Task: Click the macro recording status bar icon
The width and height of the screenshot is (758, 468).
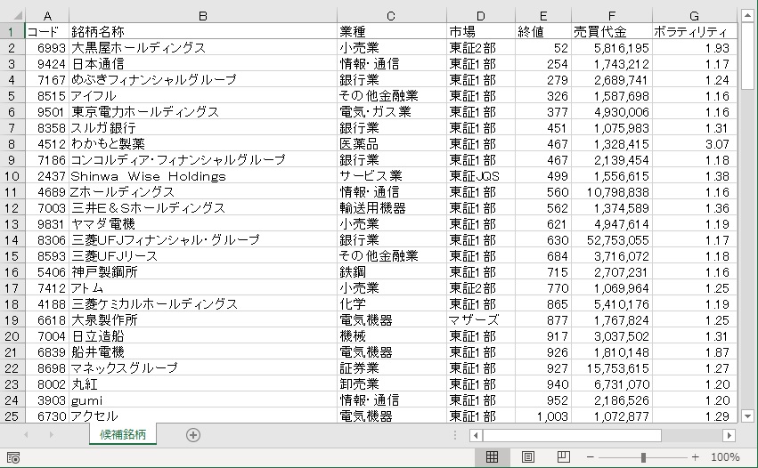Action: tap(13, 457)
